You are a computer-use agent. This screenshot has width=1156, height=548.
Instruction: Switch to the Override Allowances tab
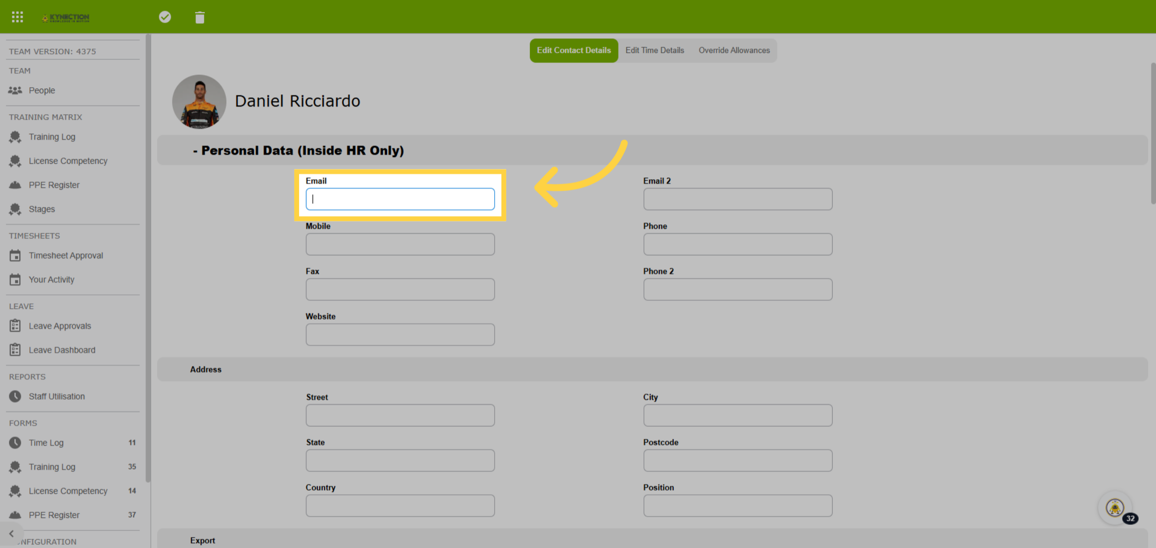734,51
